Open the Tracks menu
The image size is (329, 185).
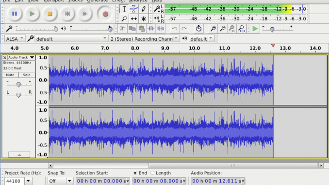tap(75, 1)
